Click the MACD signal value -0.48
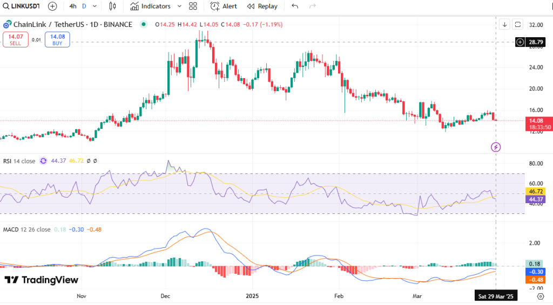The width and height of the screenshot is (553, 305). tap(94, 230)
